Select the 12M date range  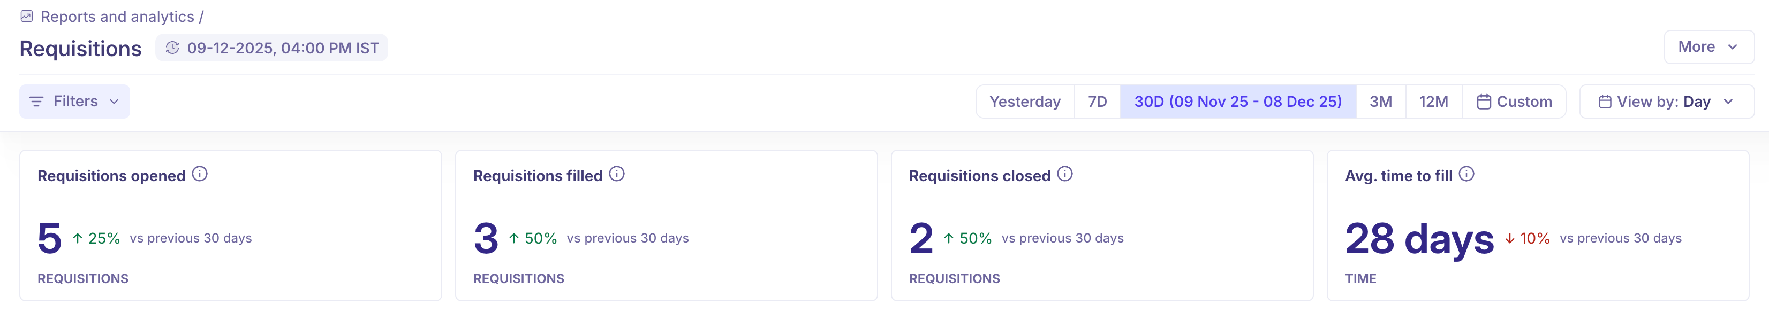(x=1433, y=102)
